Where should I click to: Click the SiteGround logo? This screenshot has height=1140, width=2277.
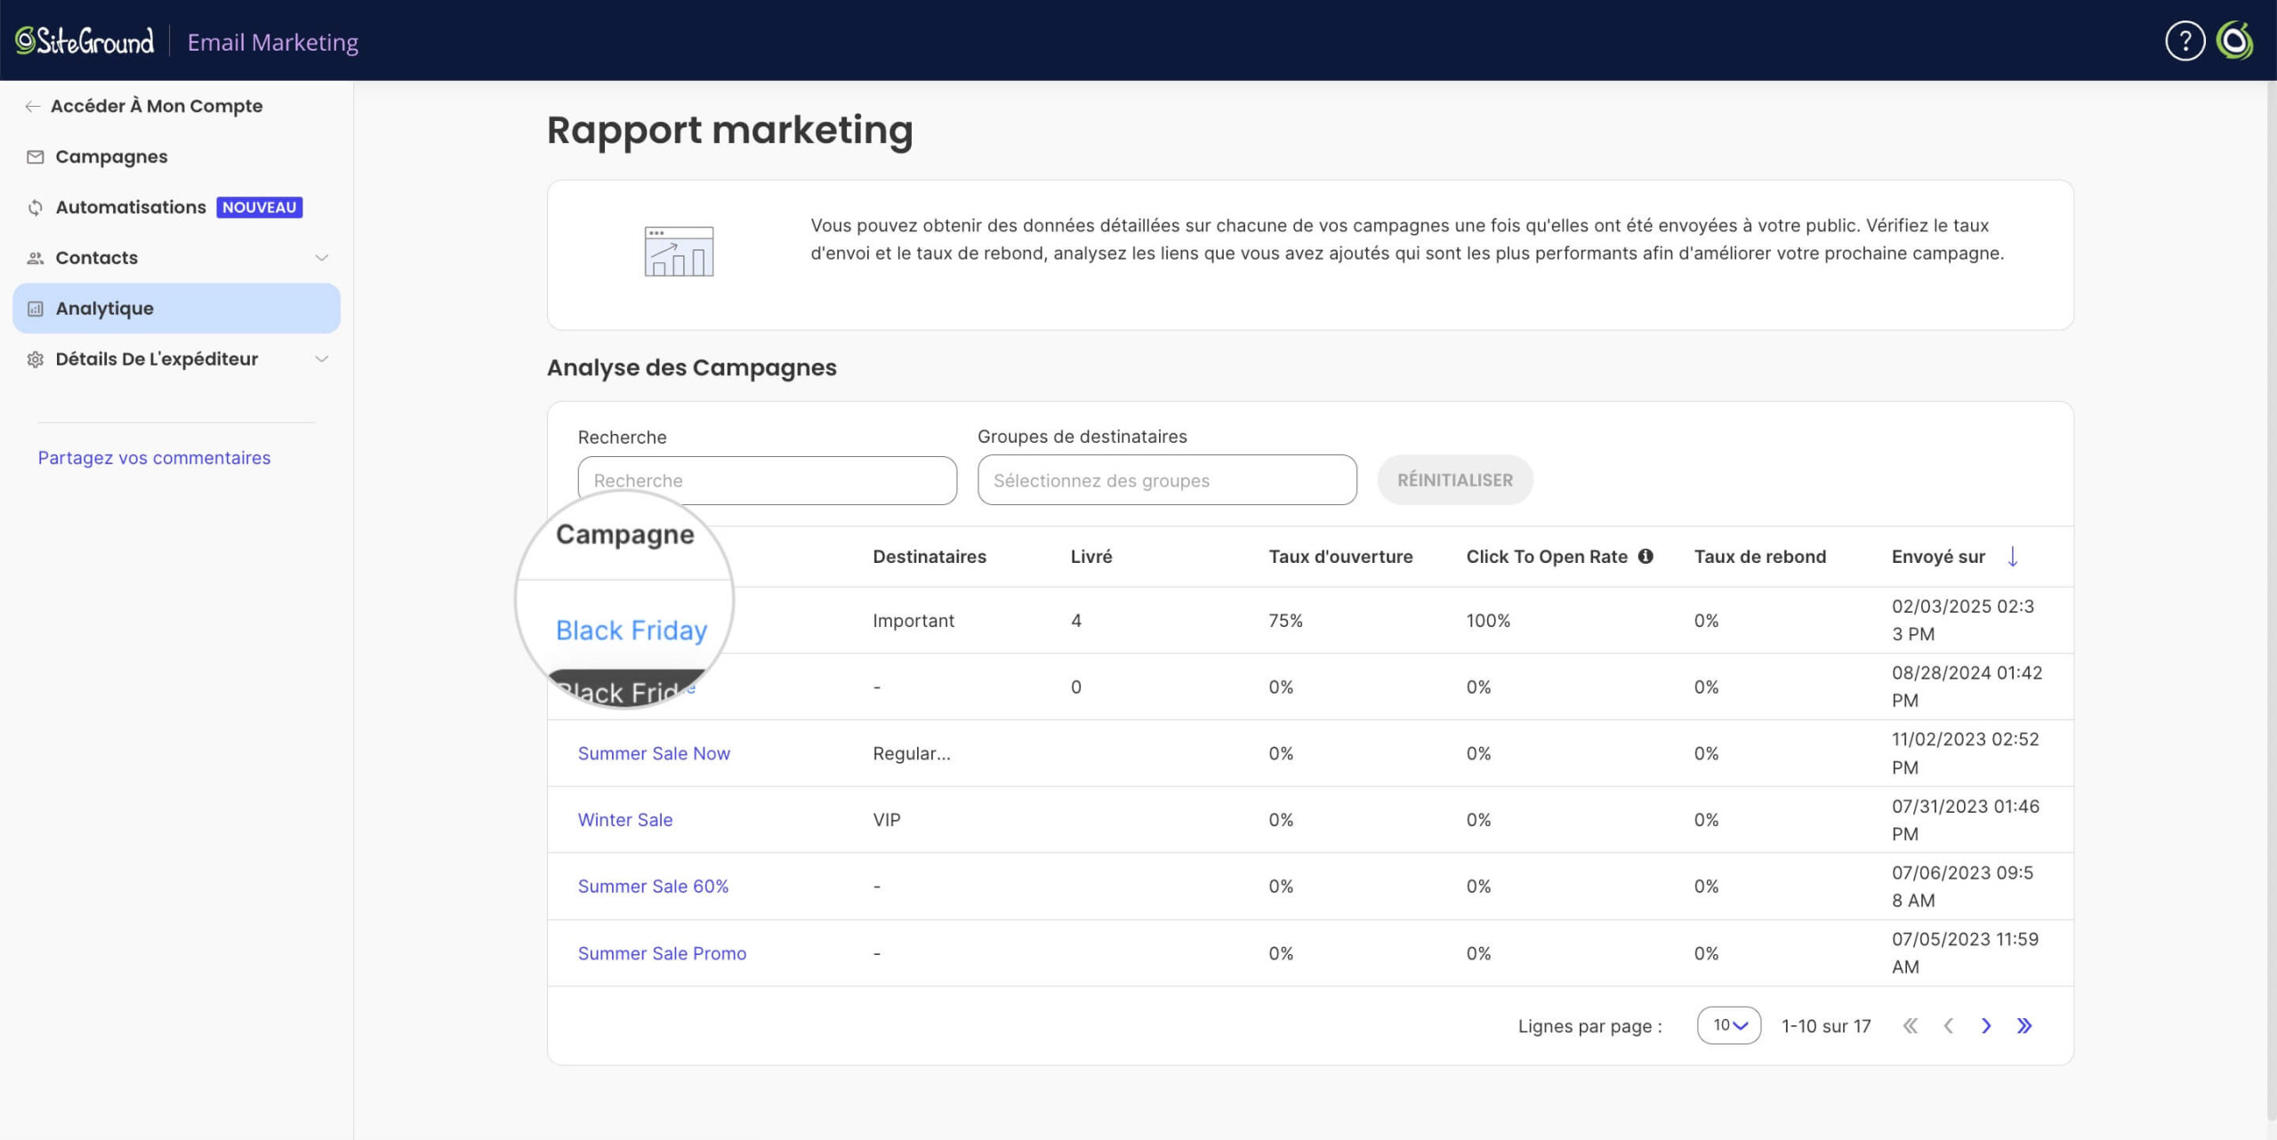pyautogui.click(x=84, y=41)
